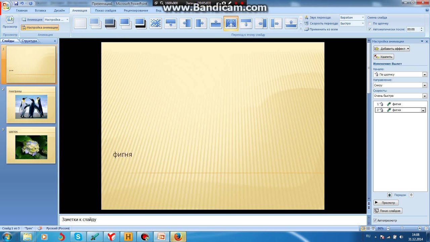Open the Дизайн ribbon tab
Screen dimensions: 430x242
pos(59,10)
